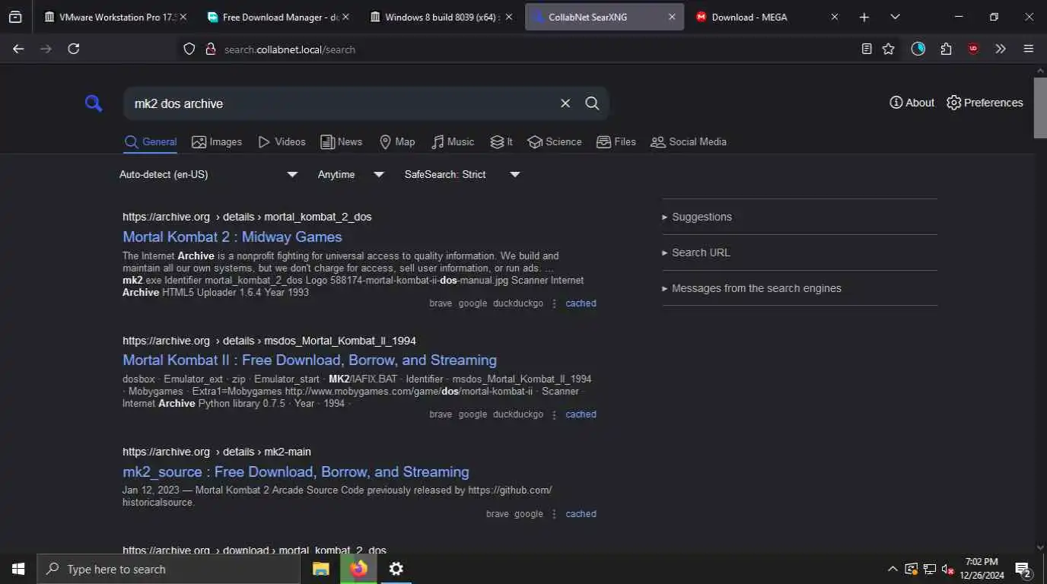Click the muted volume tray icon
The width and height of the screenshot is (1047, 584).
click(x=948, y=569)
